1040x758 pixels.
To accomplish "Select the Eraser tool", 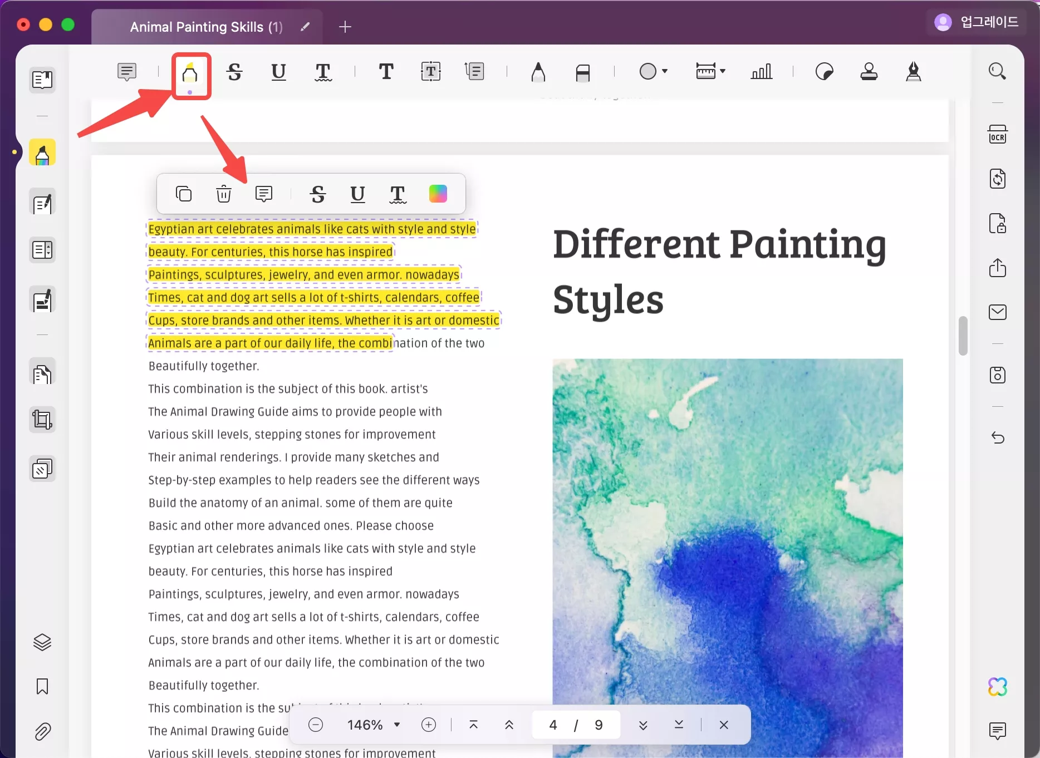I will point(583,72).
